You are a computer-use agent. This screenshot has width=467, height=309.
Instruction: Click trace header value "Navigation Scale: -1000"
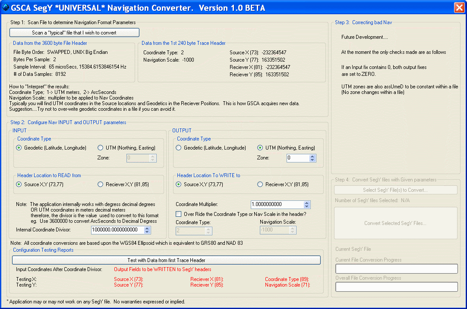169,60
